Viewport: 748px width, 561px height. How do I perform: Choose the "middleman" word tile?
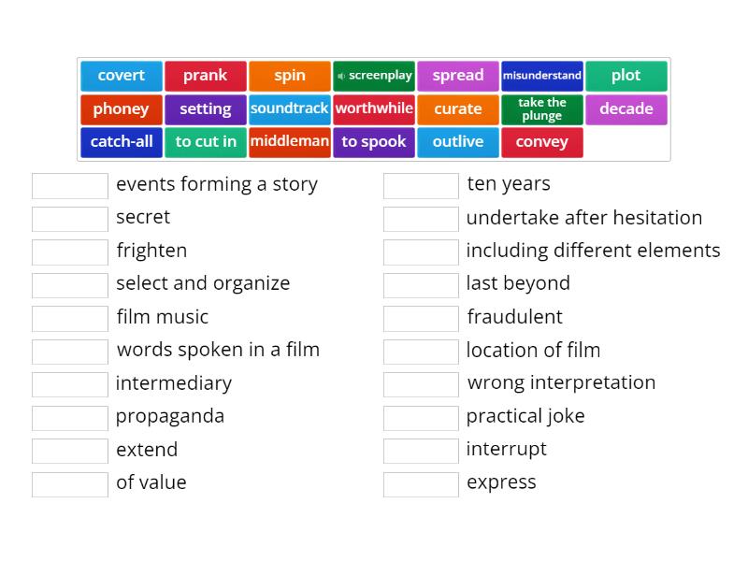point(290,142)
